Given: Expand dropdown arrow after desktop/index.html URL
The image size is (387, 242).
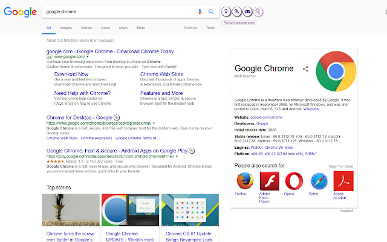Looking at the screenshot, I should (x=154, y=123).
